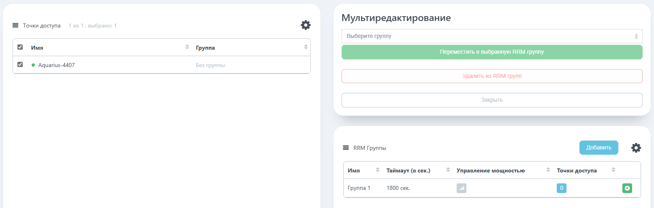The height and width of the screenshot is (208, 654).
Task: Click Переместить в выбранную RRM группу button
Action: [x=492, y=52]
